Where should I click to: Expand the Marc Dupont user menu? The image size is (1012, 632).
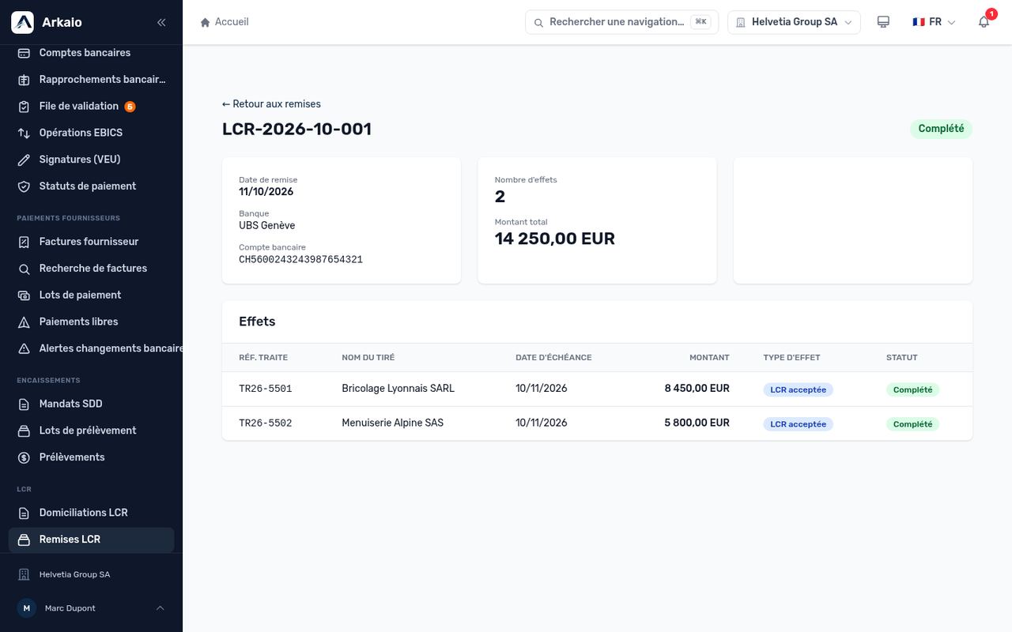point(91,608)
